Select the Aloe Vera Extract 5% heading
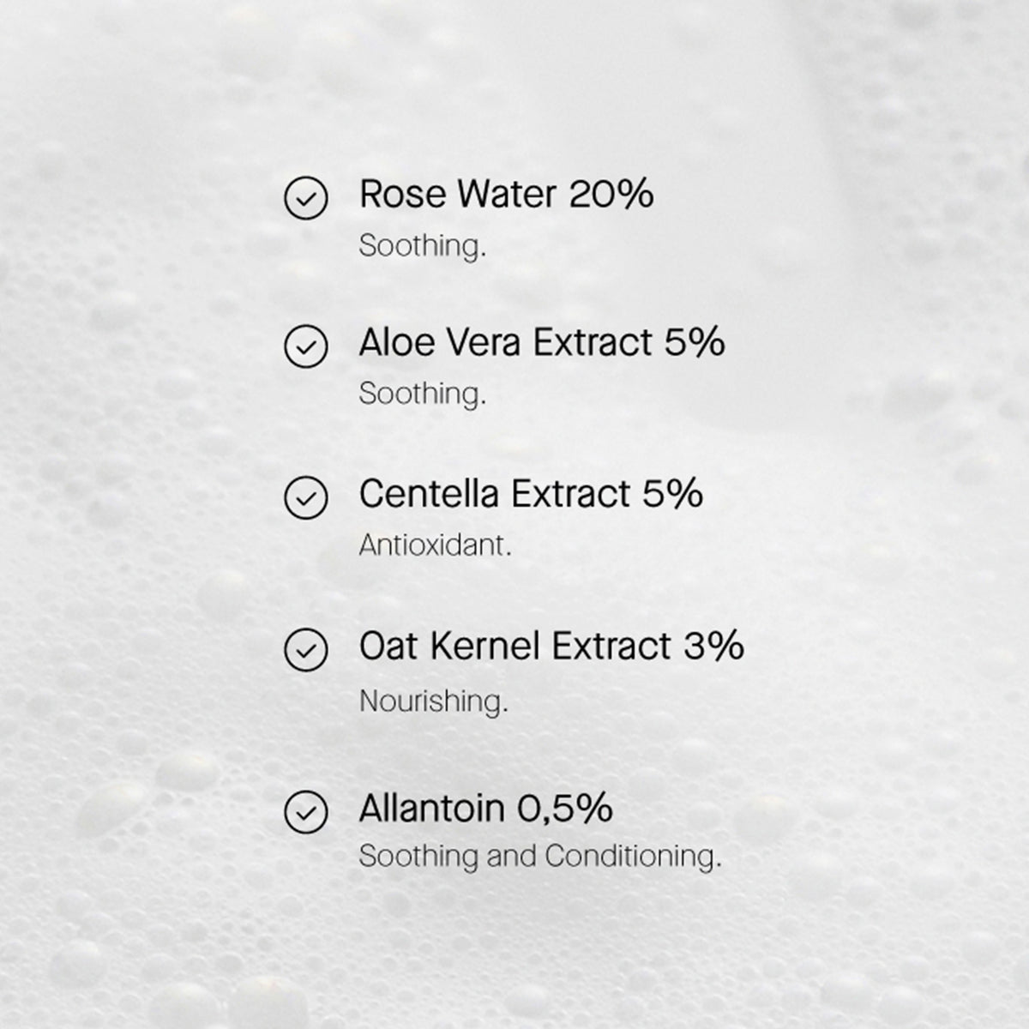Screen dimensions: 1029x1029 tap(542, 343)
